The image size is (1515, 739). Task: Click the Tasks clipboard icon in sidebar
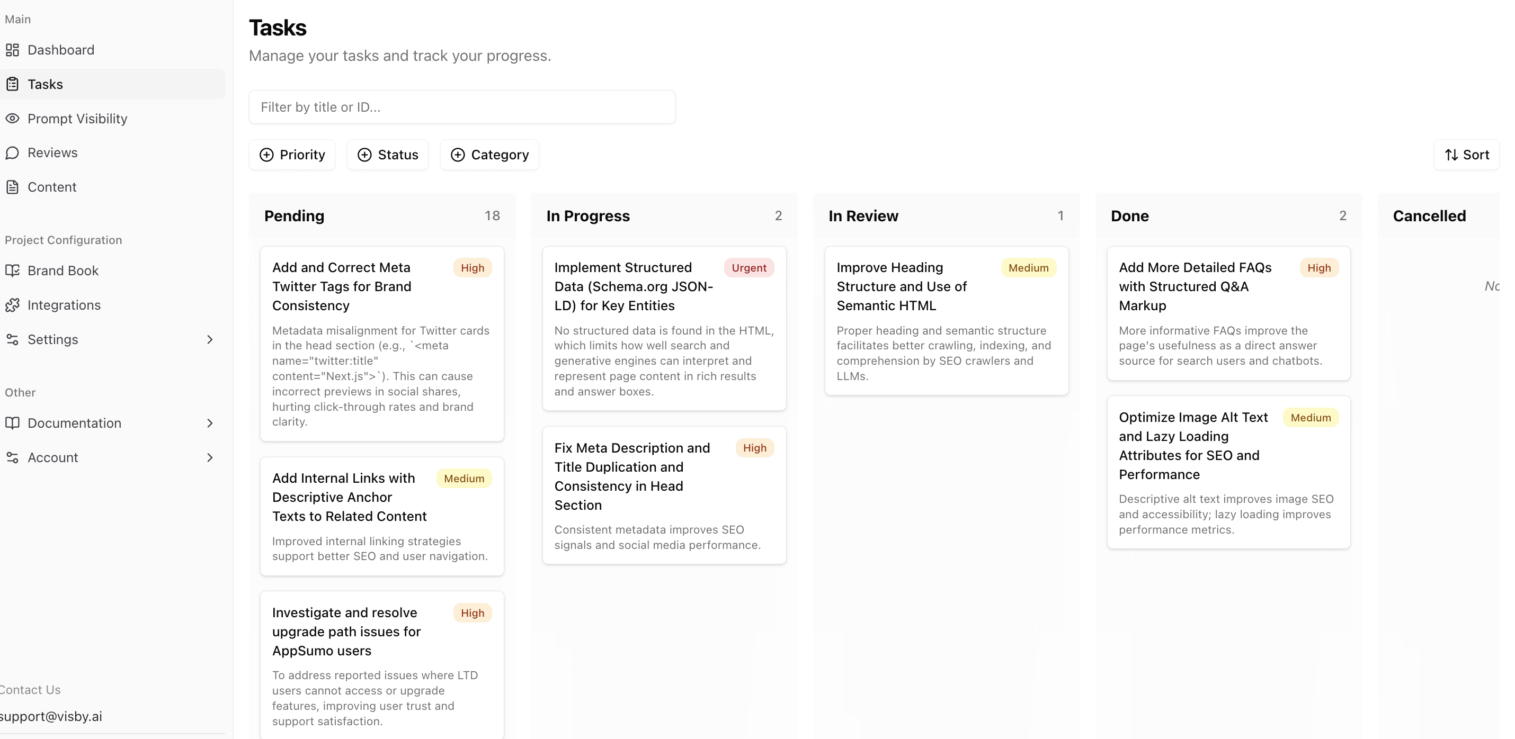[12, 84]
